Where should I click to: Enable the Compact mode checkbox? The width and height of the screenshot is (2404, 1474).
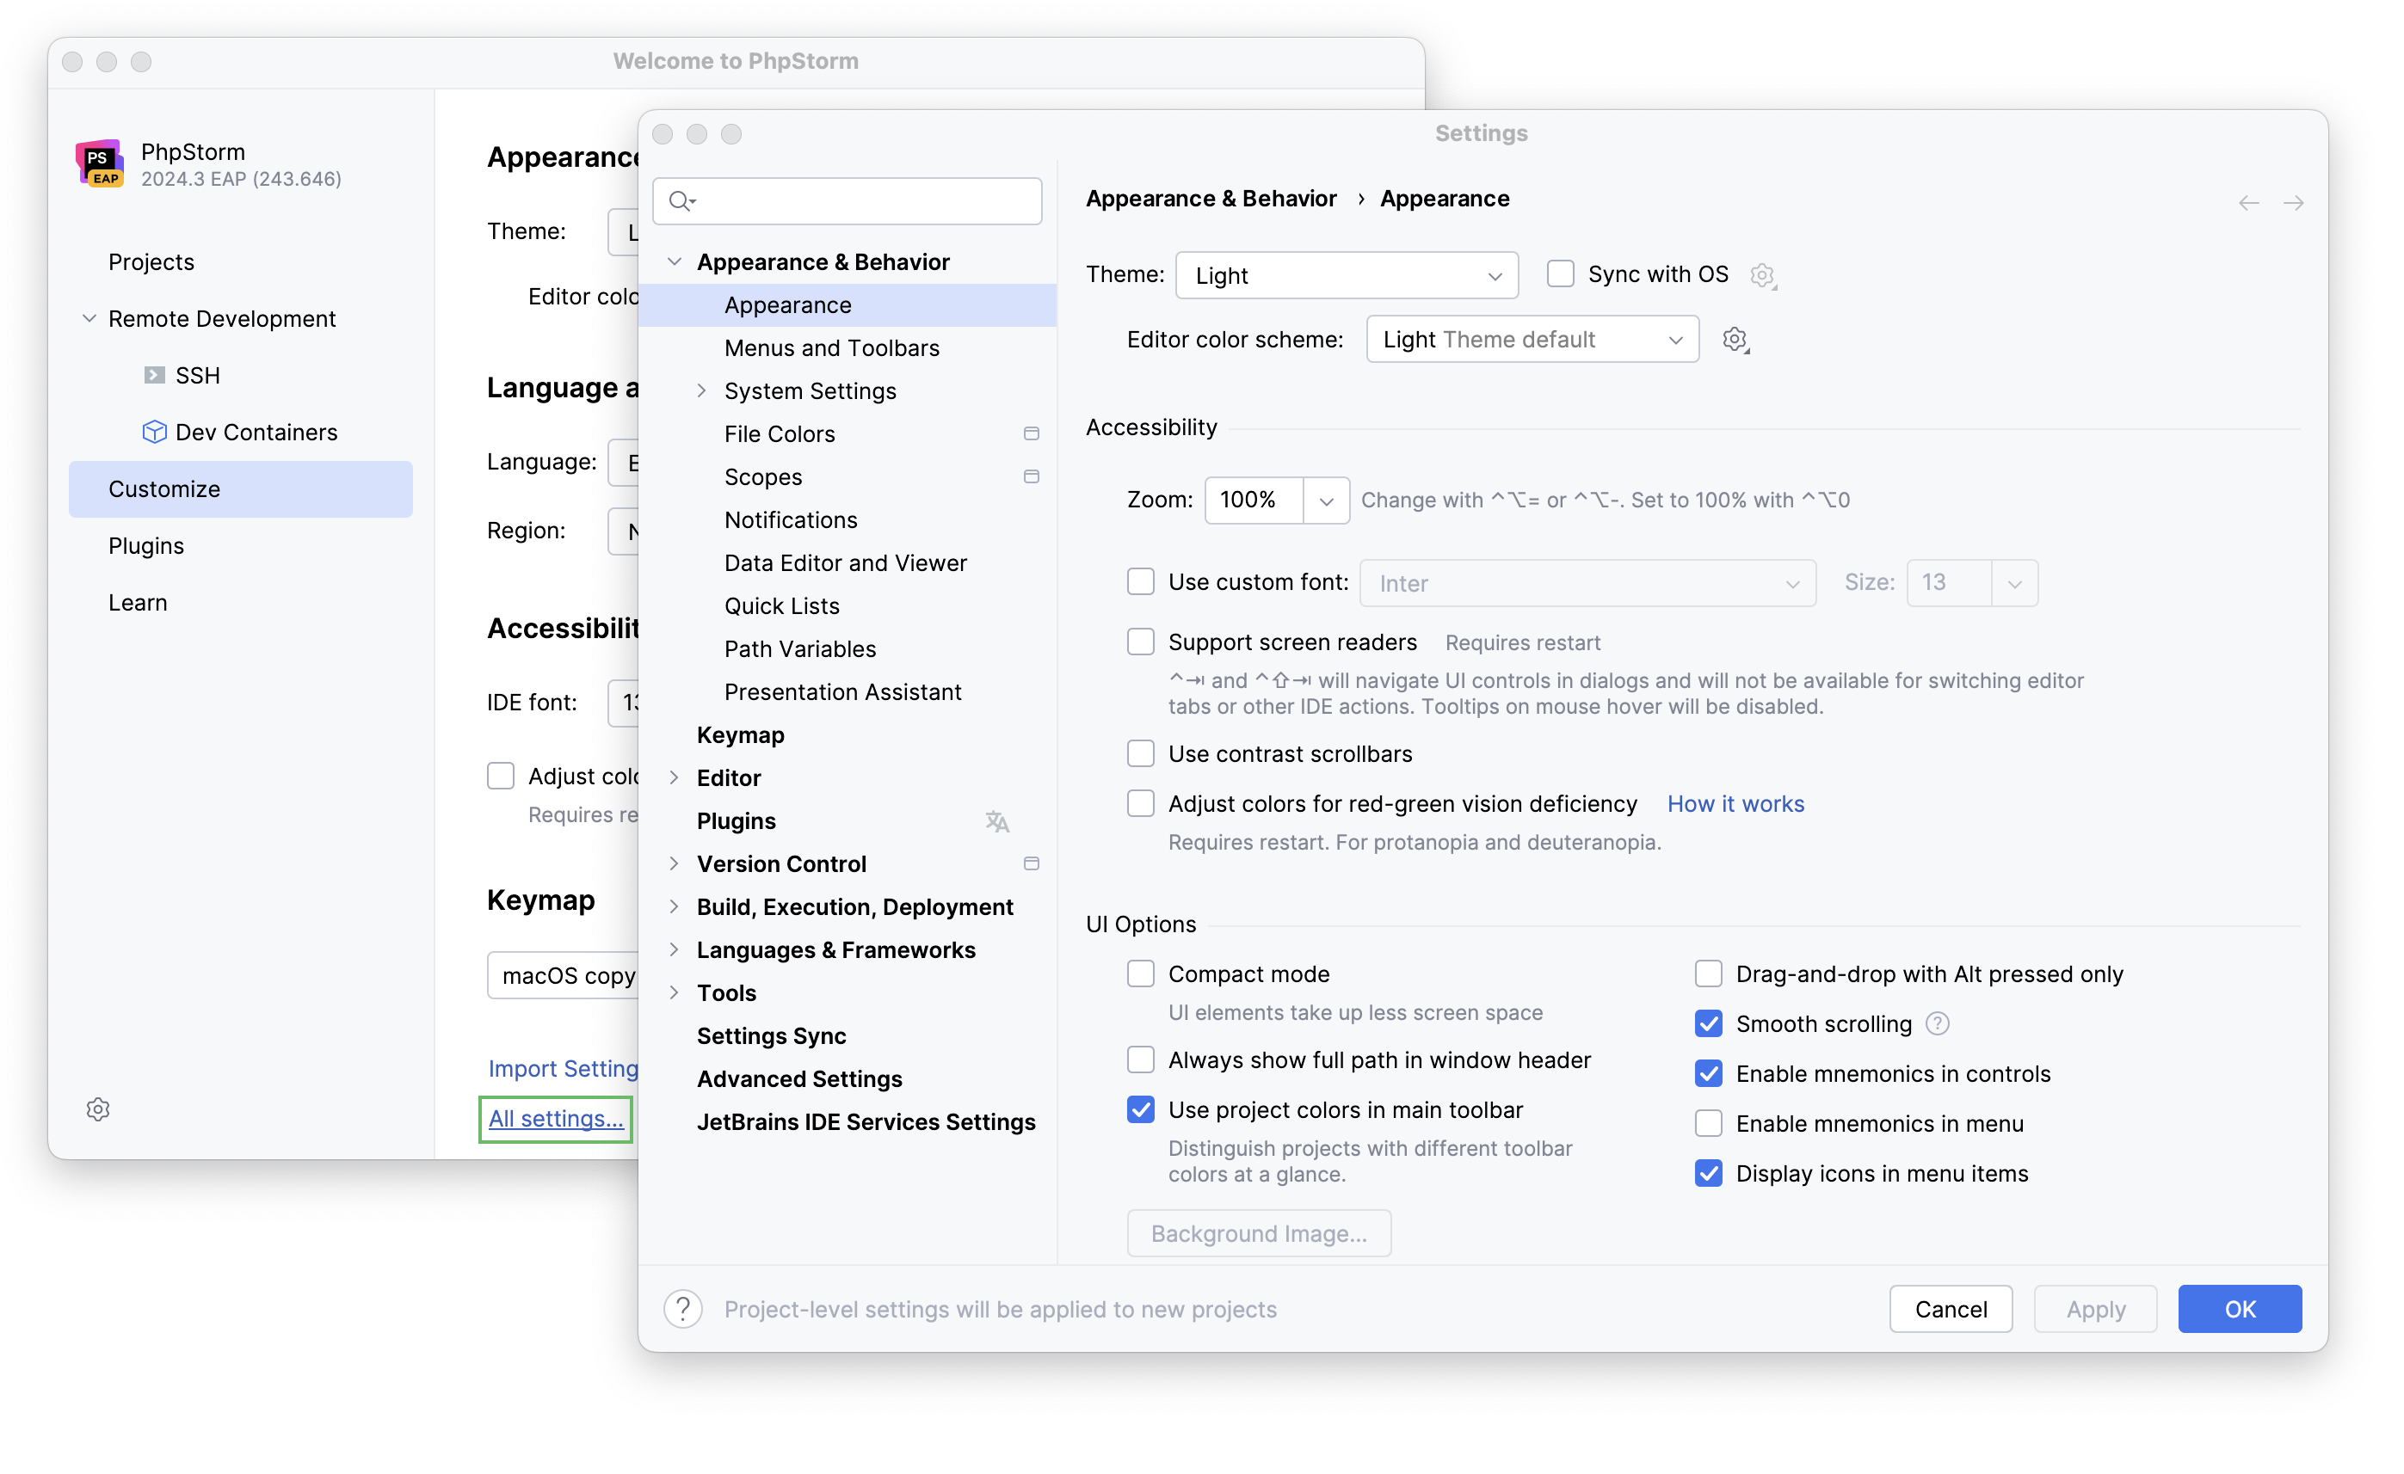pos(1139,973)
